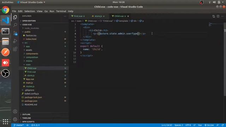
Task: Open the Run and Debug view
Action: (x=15, y=41)
